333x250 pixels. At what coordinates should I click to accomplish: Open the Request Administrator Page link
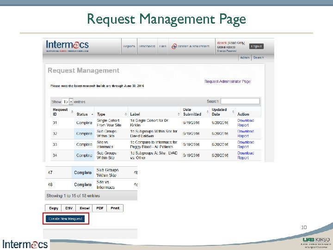tap(228, 81)
